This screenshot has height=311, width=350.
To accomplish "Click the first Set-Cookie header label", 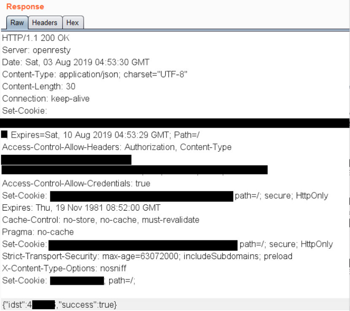I will [25, 111].
